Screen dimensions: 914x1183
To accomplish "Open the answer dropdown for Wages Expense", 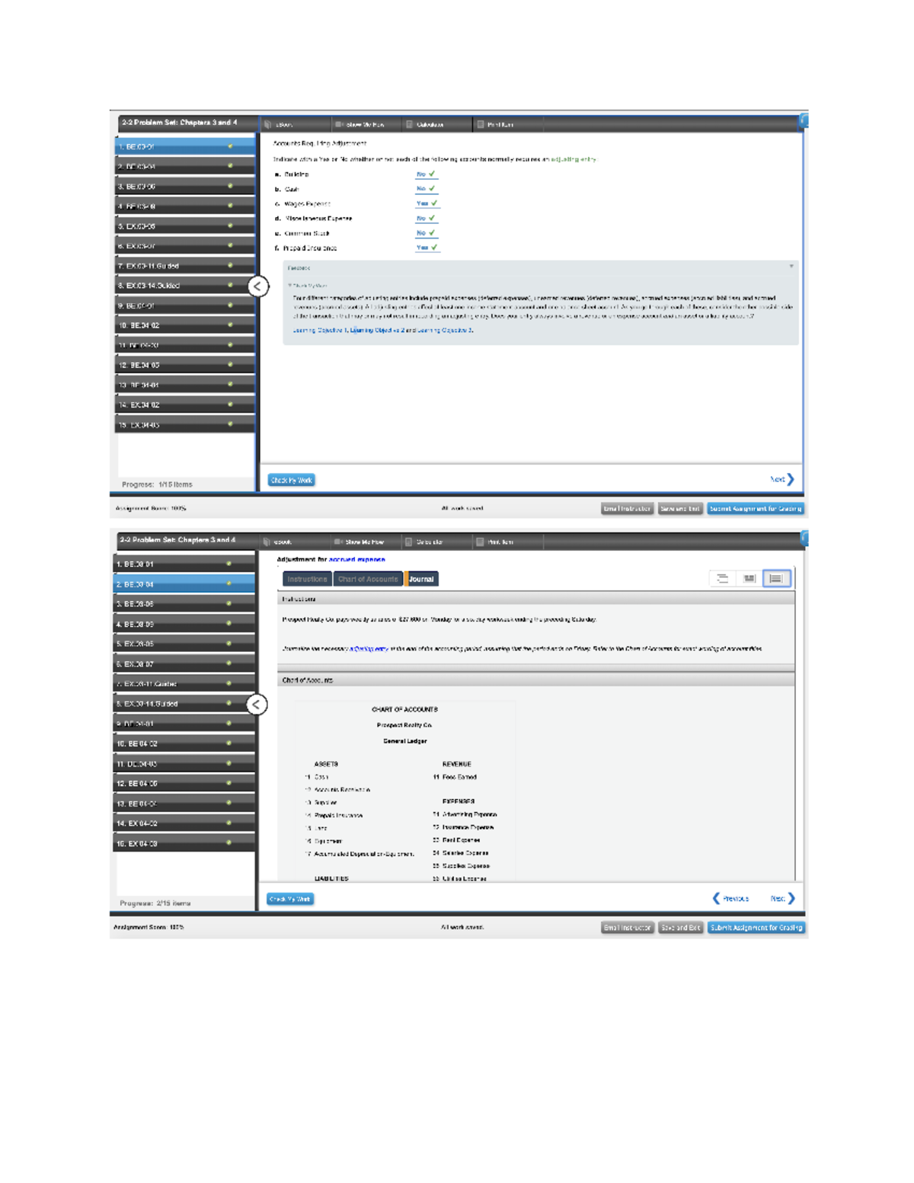I will (427, 203).
